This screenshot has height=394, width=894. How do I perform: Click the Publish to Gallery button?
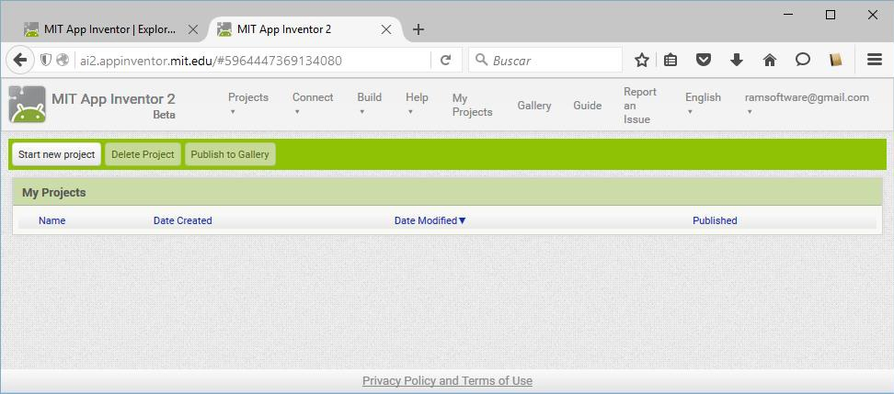tap(230, 154)
